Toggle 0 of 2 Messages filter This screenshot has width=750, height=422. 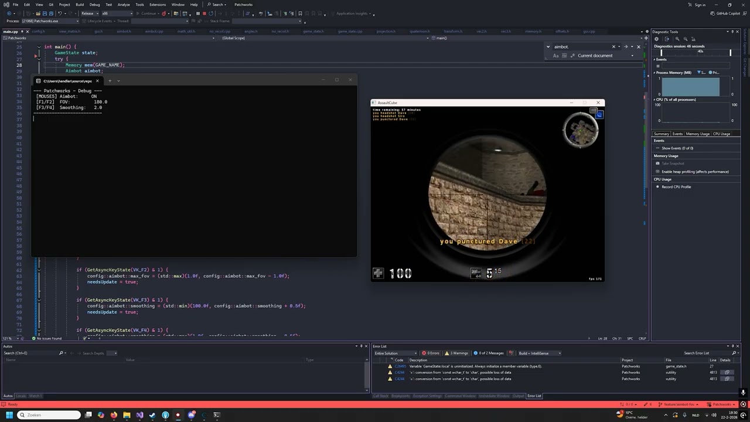489,353
